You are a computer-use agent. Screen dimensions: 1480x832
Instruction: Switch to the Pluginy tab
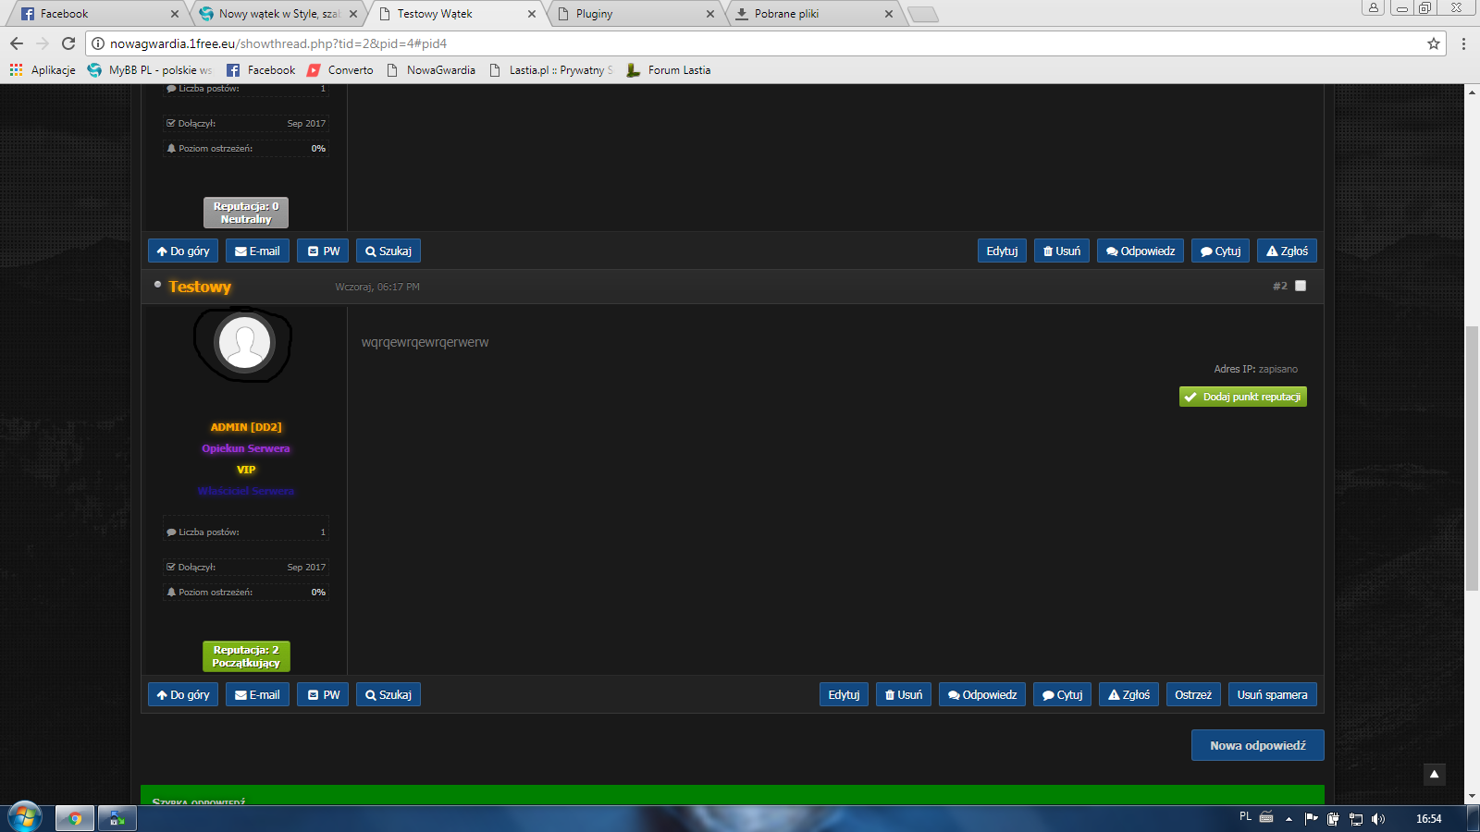(636, 14)
